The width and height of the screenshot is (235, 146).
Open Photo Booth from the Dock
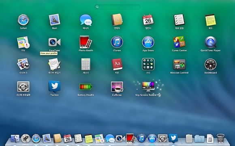coord(131,138)
